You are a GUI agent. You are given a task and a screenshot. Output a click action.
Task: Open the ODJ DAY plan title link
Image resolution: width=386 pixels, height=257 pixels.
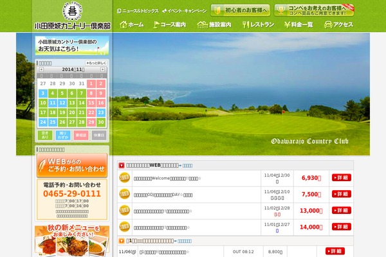click(163, 195)
